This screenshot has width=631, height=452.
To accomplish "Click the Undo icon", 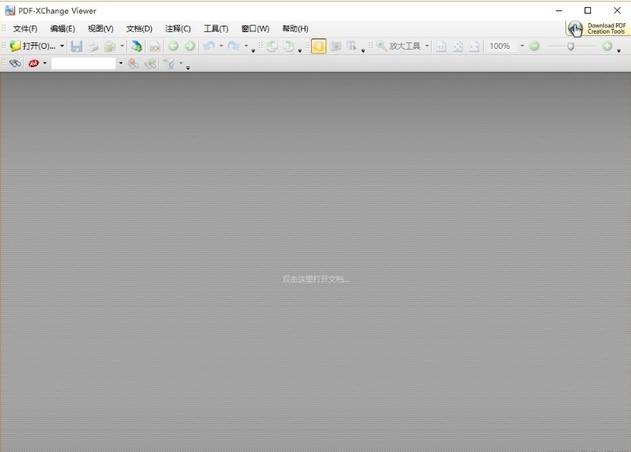I will click(x=209, y=46).
